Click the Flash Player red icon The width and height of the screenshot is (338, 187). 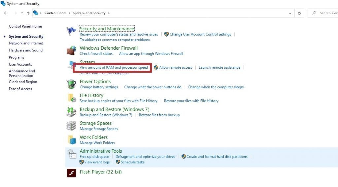(x=72, y=173)
